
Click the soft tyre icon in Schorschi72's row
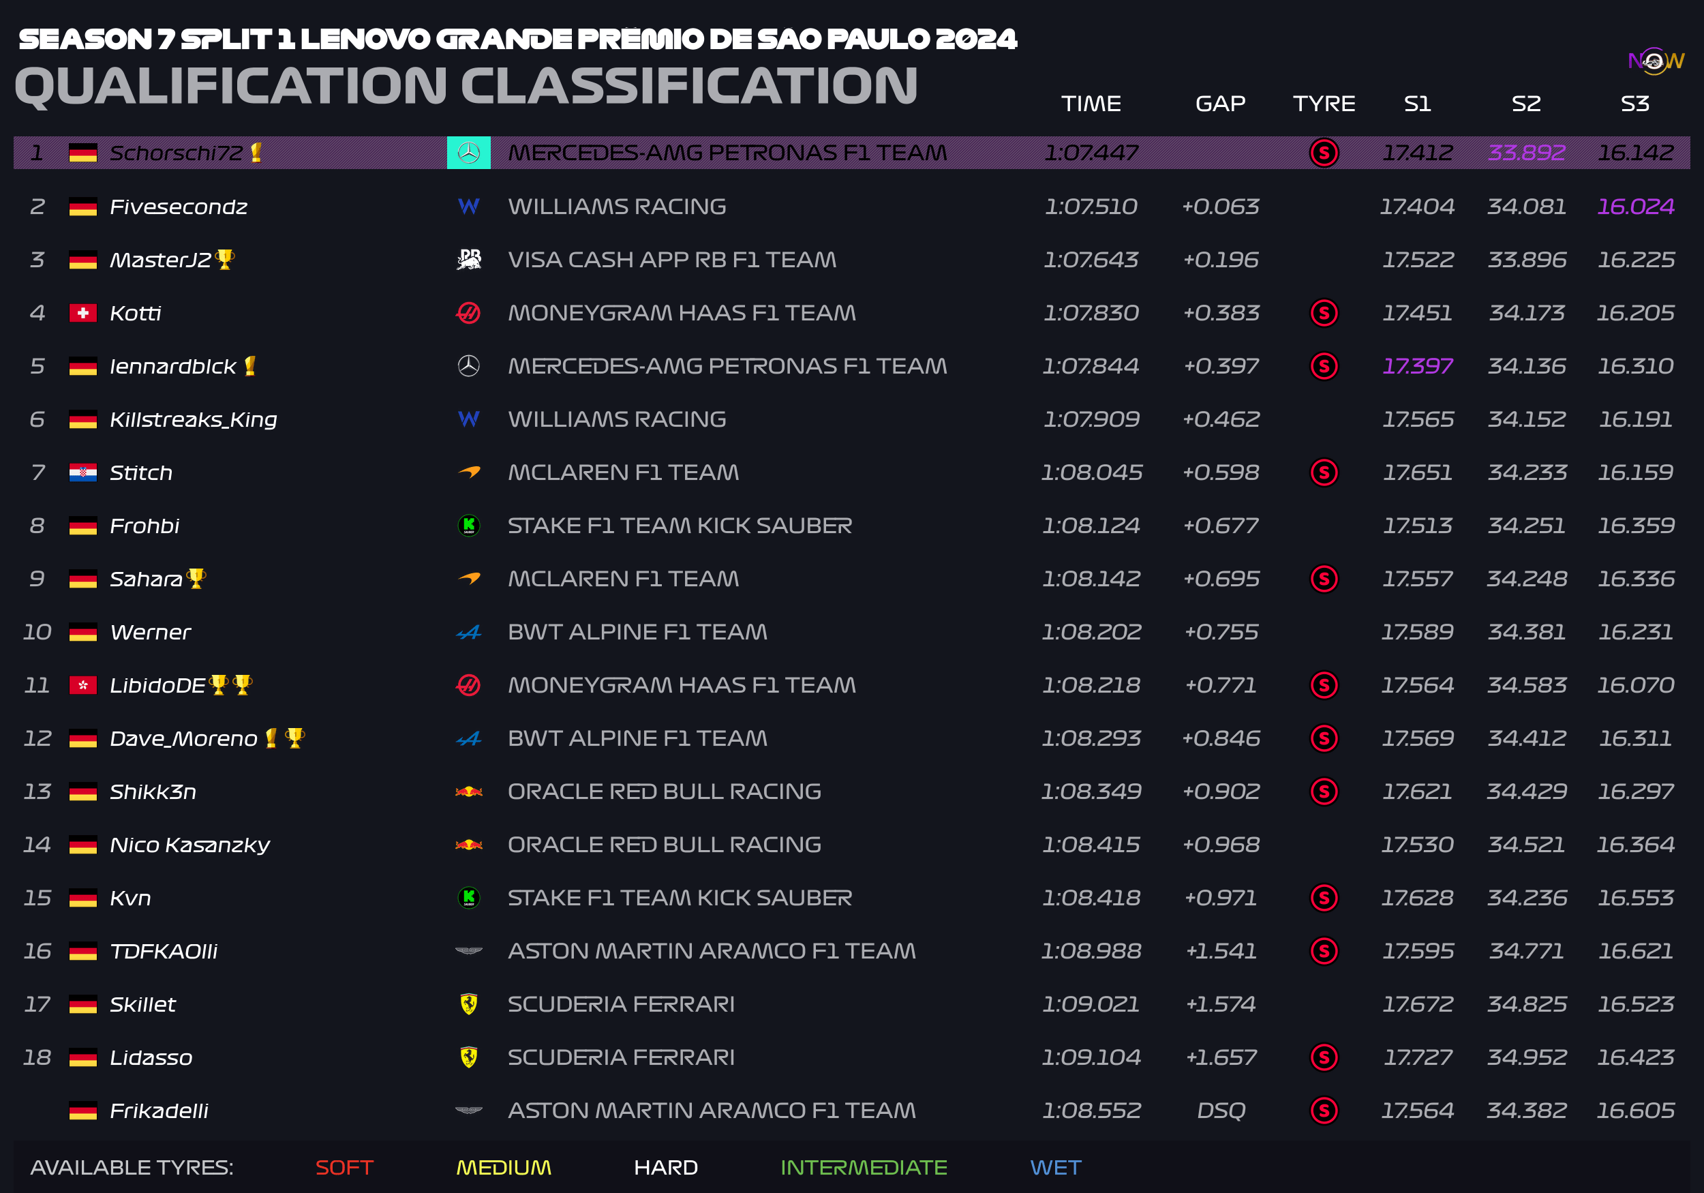pyautogui.click(x=1324, y=153)
